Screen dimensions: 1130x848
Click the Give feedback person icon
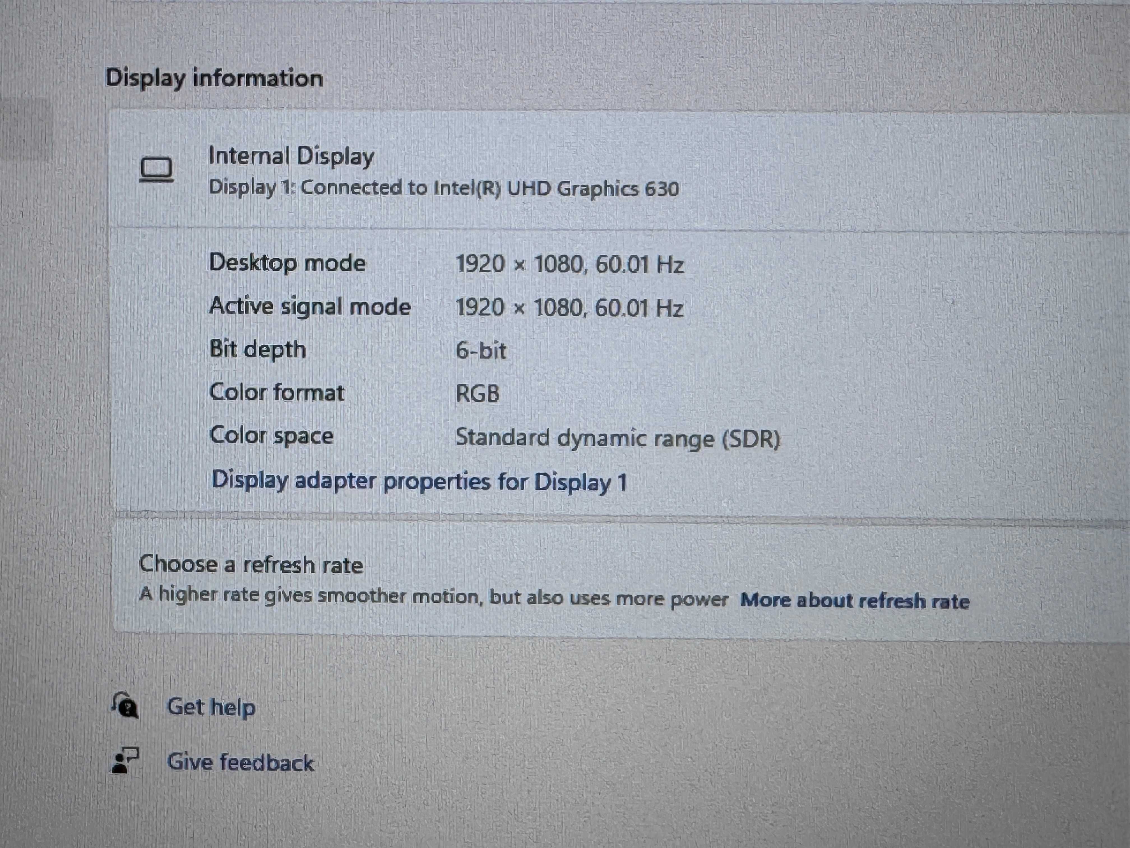(125, 761)
